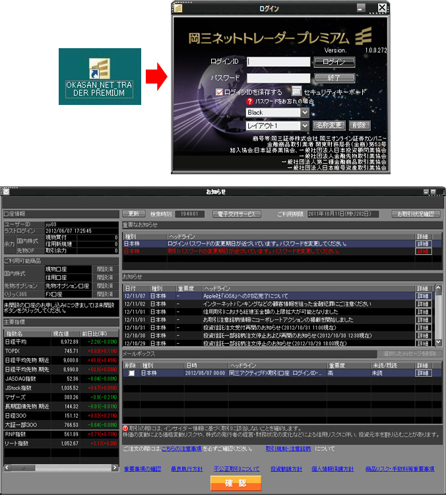Open the 個人情報保護方針 link
The height and width of the screenshot is (495, 446).
point(333,469)
